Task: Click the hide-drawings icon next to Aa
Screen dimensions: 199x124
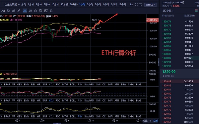Action: (x=8, y=11)
